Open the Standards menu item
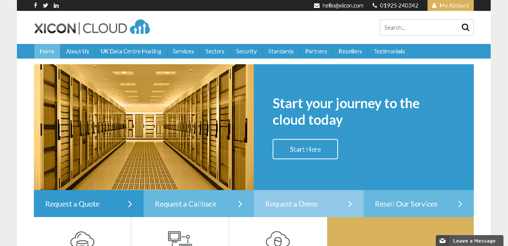508x246 pixels. (281, 51)
